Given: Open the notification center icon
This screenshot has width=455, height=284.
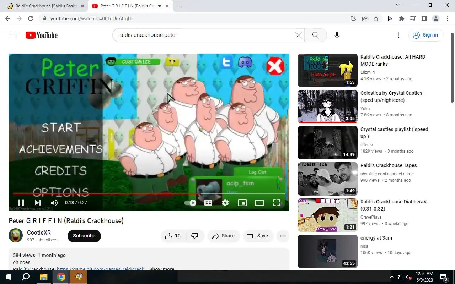Looking at the screenshot, I should (x=444, y=277).
